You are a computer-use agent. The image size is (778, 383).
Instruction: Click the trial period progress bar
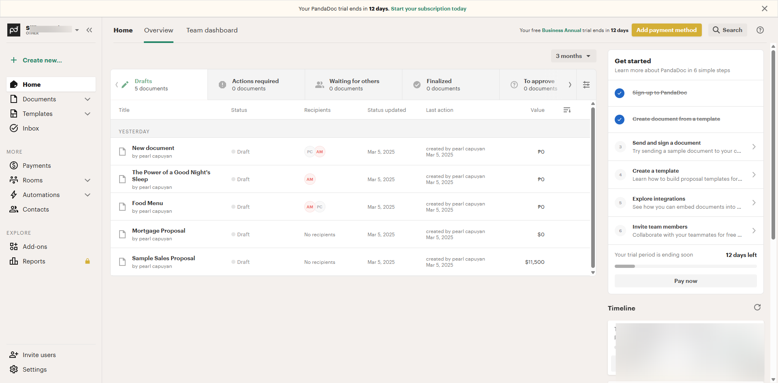click(x=685, y=266)
